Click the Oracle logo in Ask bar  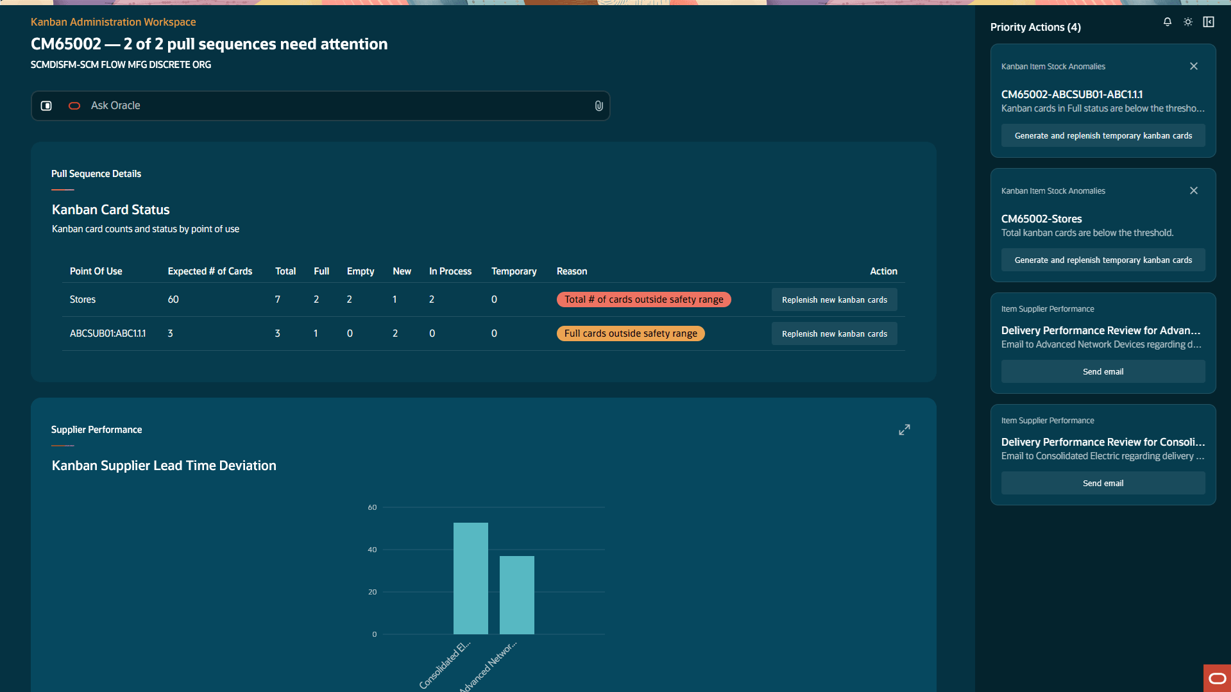click(74, 106)
